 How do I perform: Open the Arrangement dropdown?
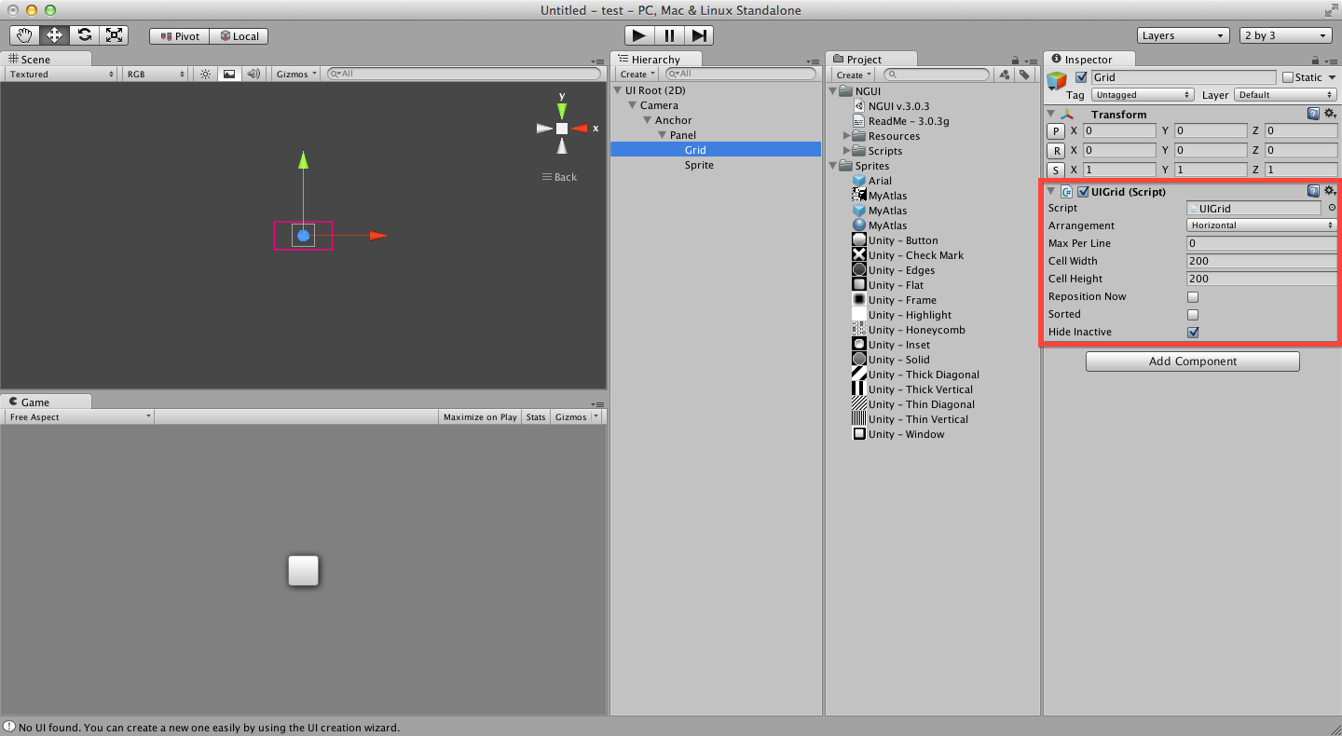click(x=1260, y=225)
